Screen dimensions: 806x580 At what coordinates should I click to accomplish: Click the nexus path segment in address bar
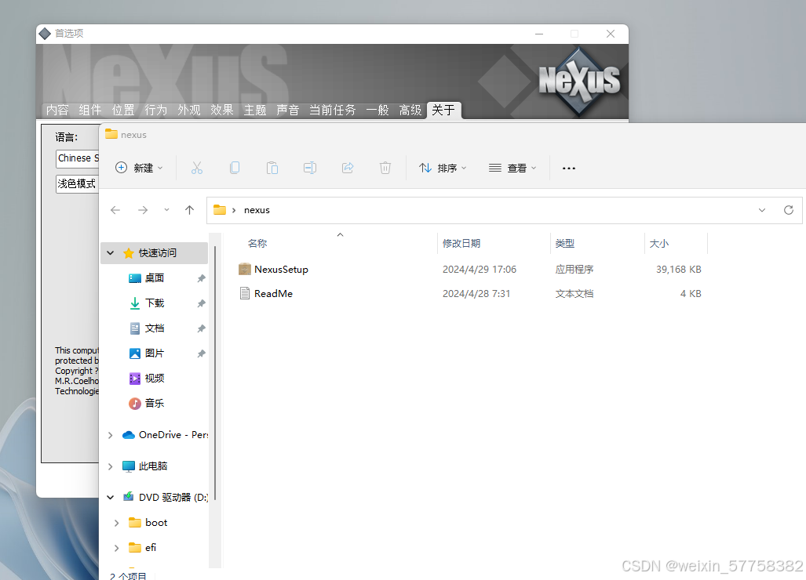pyautogui.click(x=257, y=210)
